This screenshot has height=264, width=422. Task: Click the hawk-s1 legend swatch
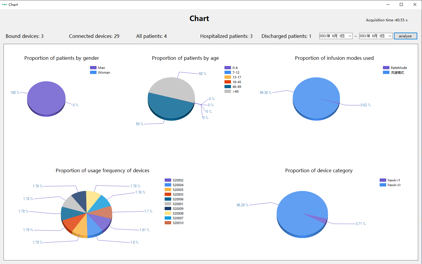click(x=383, y=185)
